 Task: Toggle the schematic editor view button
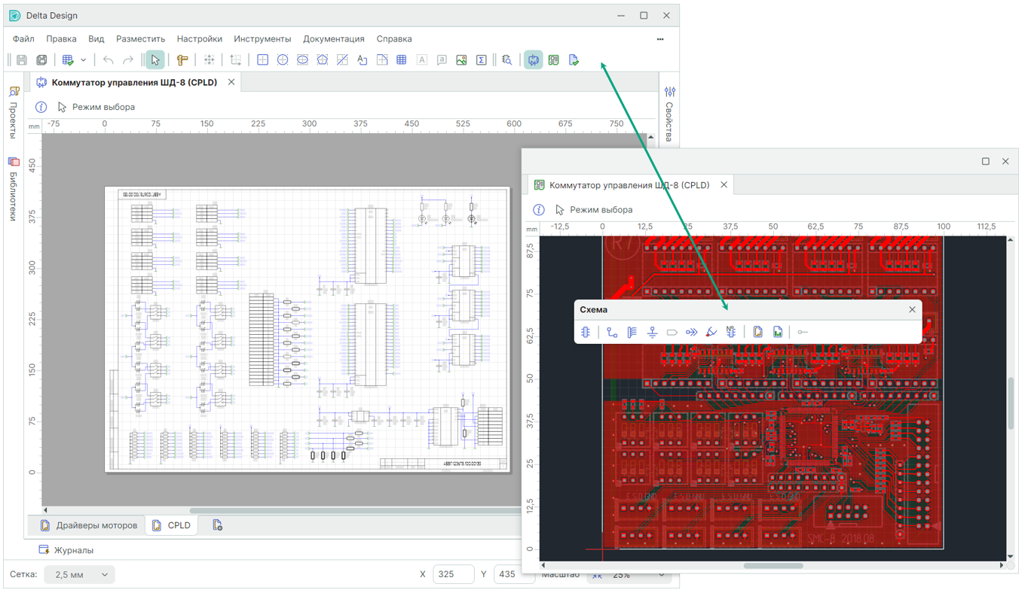(534, 60)
